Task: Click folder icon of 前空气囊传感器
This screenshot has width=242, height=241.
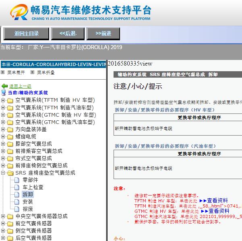Action: 10,224
